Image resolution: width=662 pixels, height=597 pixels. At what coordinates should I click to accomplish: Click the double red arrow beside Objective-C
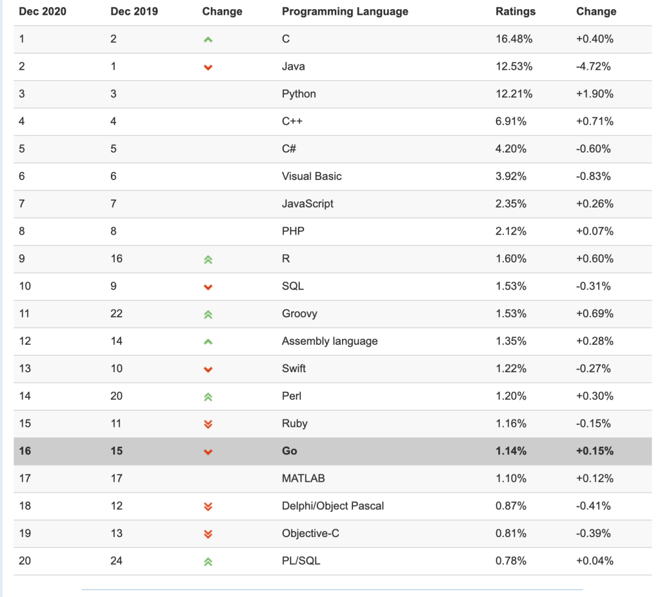pos(208,534)
